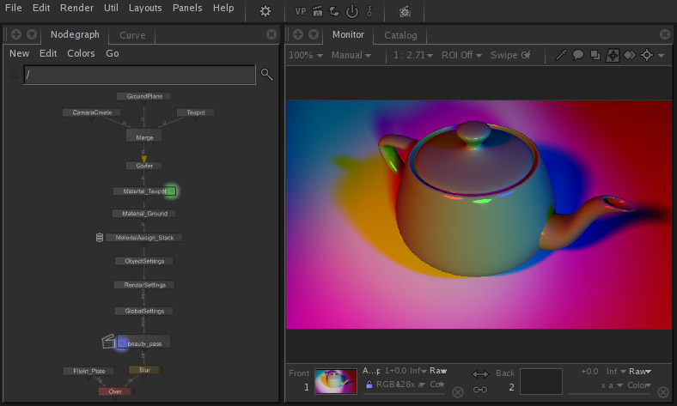Click the plus icon in Nodegraph panel header
Image resolution: width=677 pixels, height=406 pixels.
click(16, 34)
